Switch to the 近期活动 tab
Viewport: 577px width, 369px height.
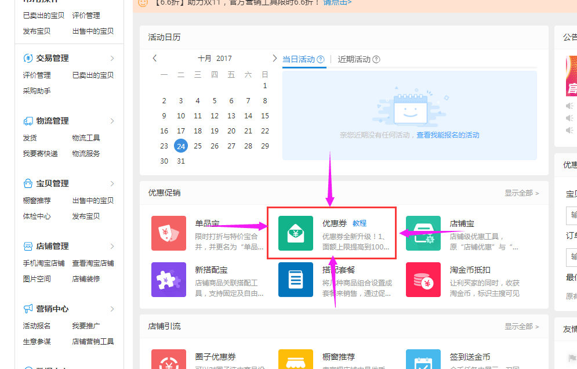point(354,59)
